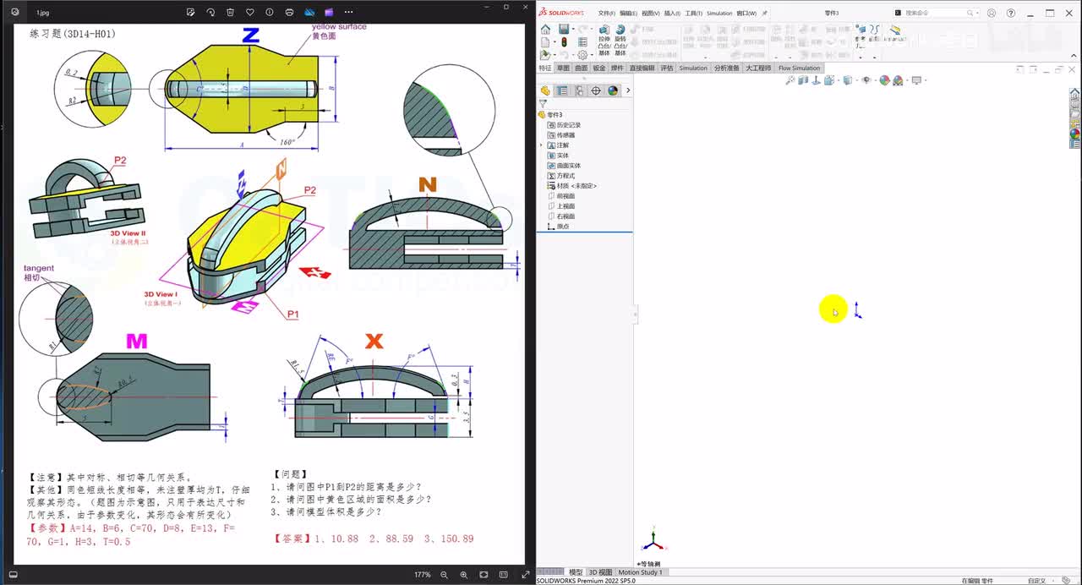Zoom out with the magnifier minus in Photos
The height and width of the screenshot is (585, 1082).
coord(444,575)
